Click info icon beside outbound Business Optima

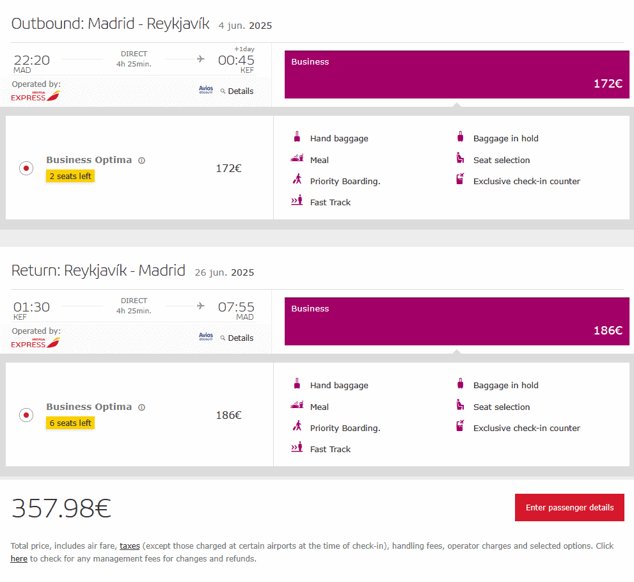click(141, 161)
